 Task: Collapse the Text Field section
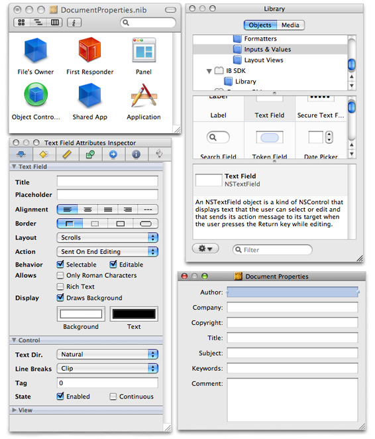[14, 166]
